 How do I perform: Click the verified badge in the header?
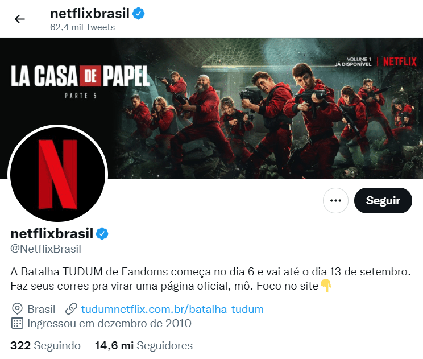coord(138,14)
